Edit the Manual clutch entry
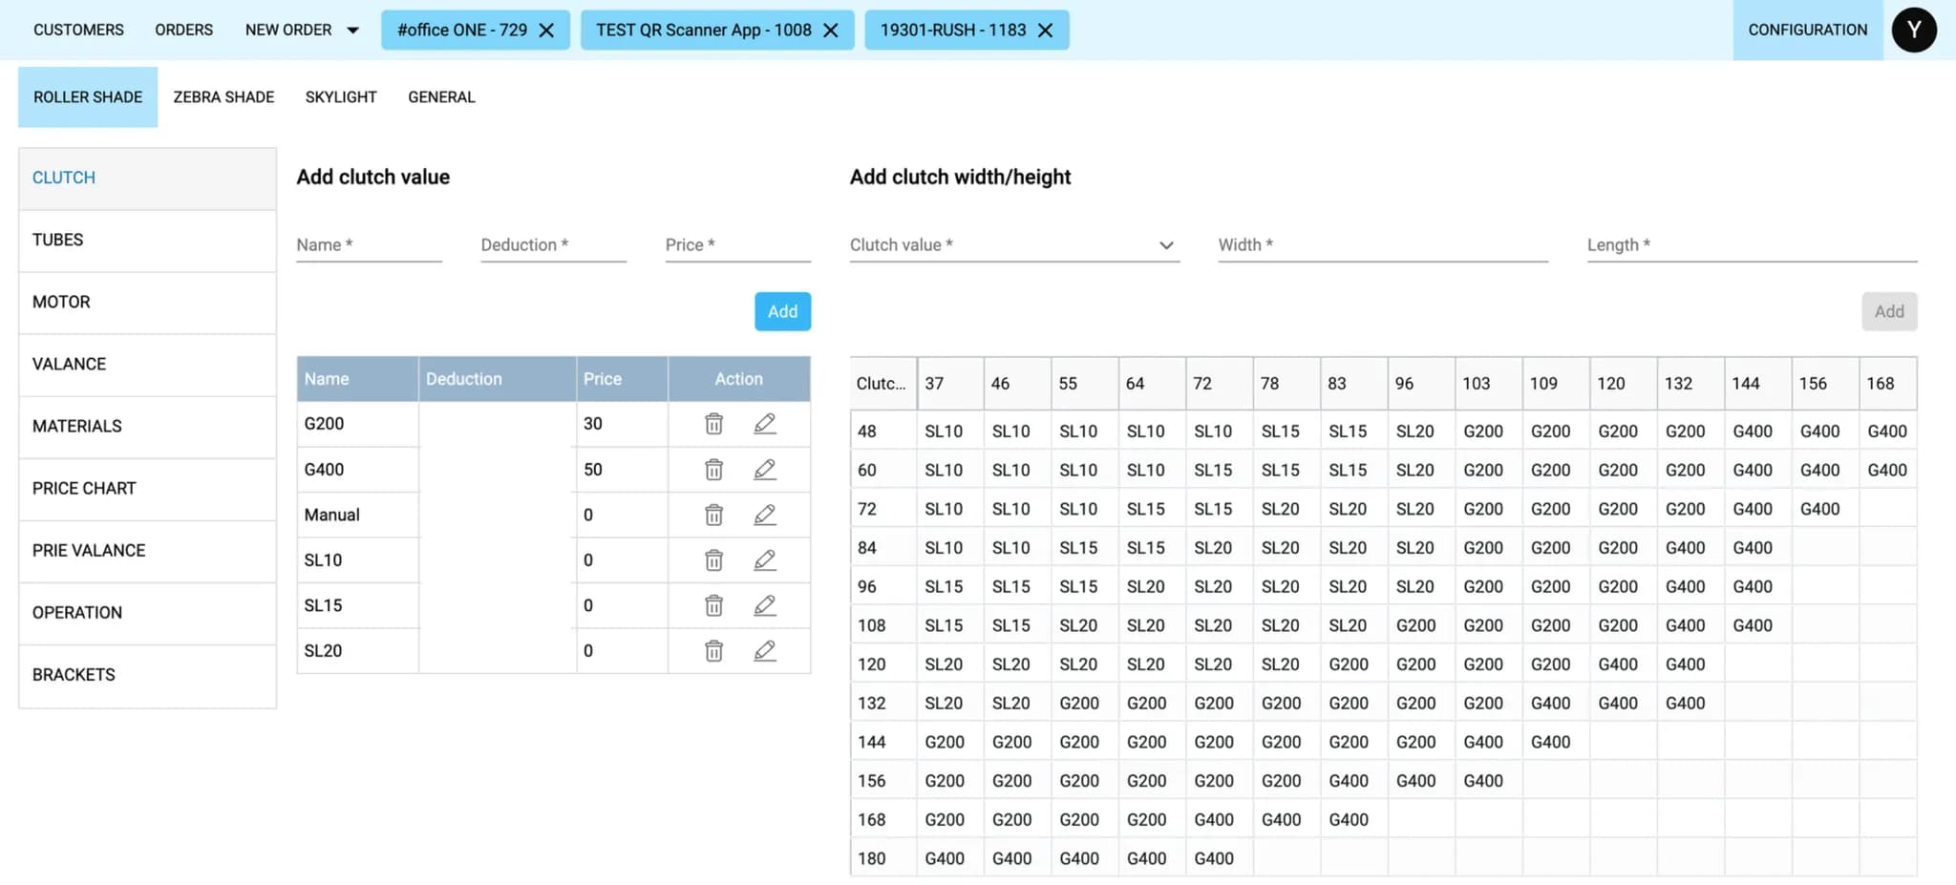Viewport: 1956px width, 885px height. click(765, 515)
